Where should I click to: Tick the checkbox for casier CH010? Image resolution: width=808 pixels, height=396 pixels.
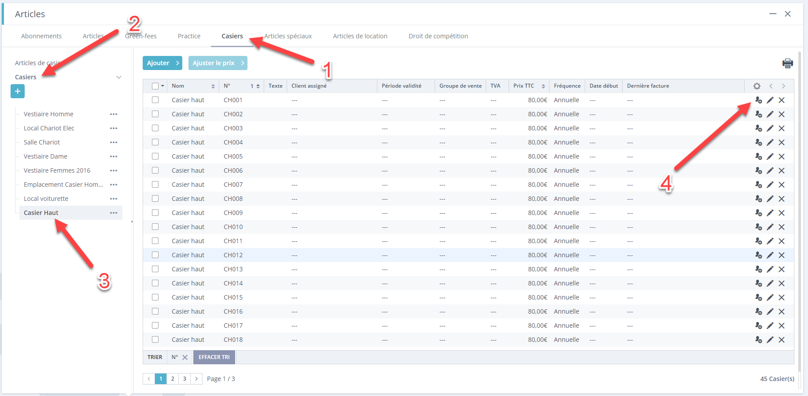(x=155, y=227)
